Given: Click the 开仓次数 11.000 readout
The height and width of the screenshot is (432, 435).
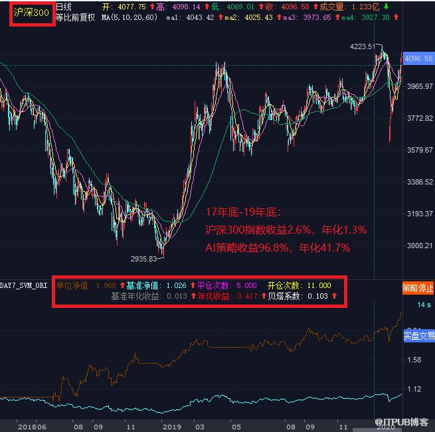Looking at the screenshot, I should coord(299,285).
